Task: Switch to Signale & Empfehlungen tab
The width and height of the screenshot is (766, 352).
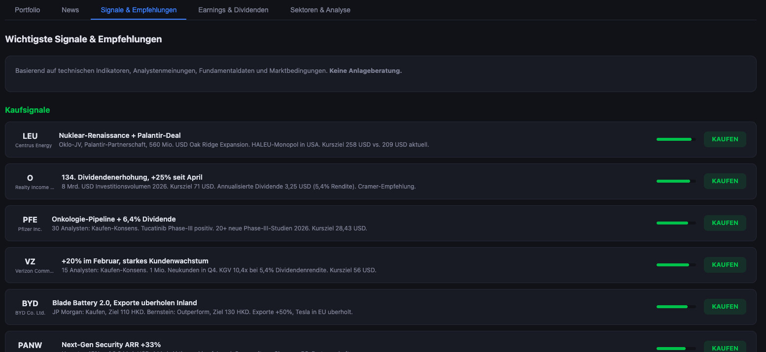Action: point(138,10)
